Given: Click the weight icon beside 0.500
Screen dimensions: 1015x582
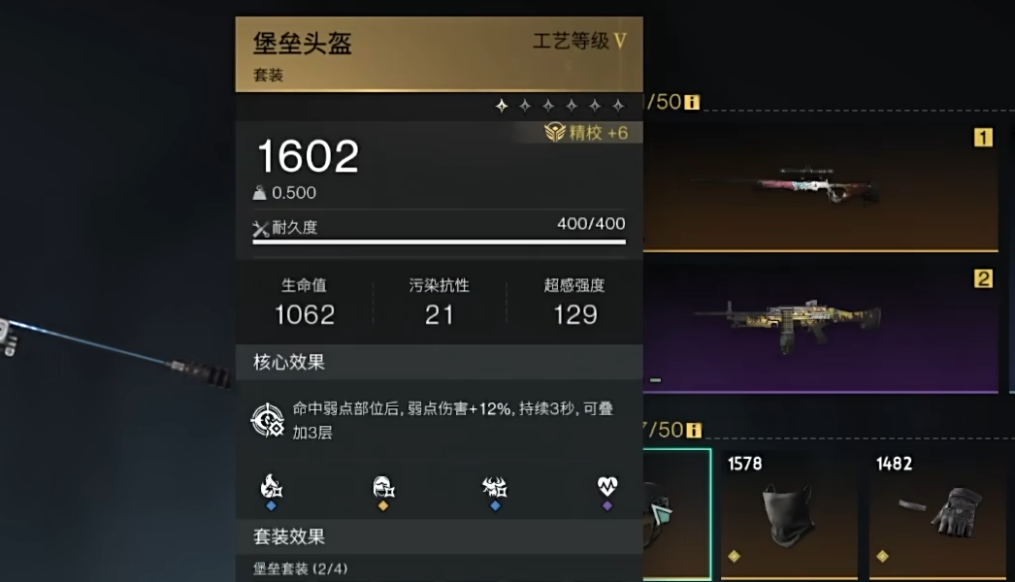Looking at the screenshot, I should (x=260, y=193).
